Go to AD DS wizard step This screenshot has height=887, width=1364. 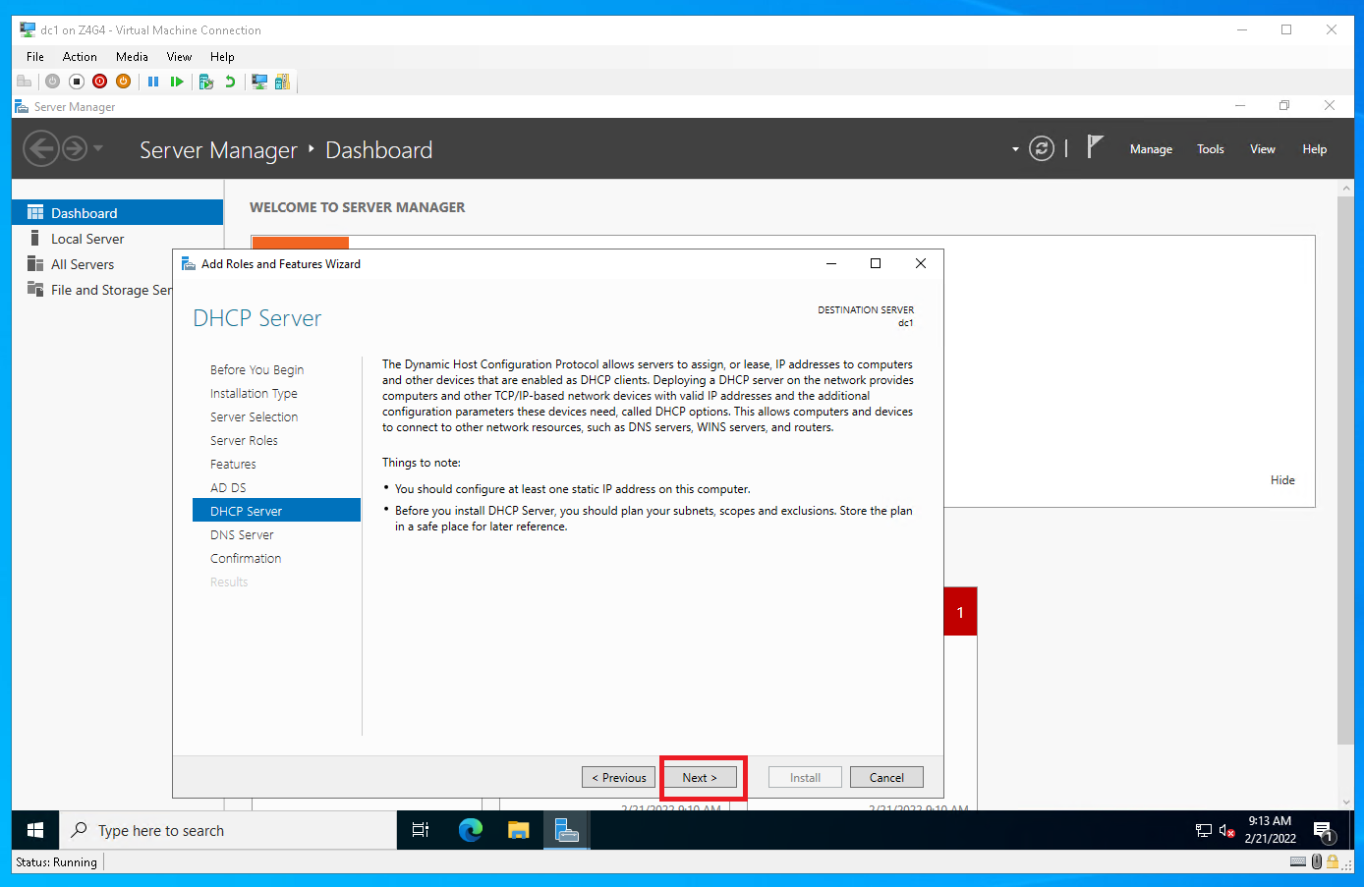click(x=228, y=487)
